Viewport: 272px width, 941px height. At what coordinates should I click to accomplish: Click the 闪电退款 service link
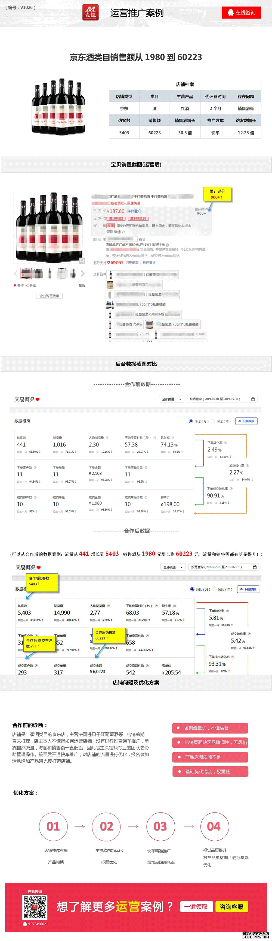(x=132, y=263)
